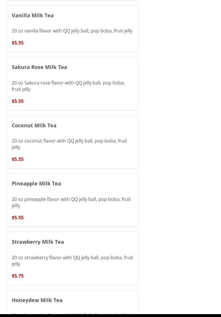Open the Vanilla Milk Tea item title
221x317 pixels.
click(32, 15)
